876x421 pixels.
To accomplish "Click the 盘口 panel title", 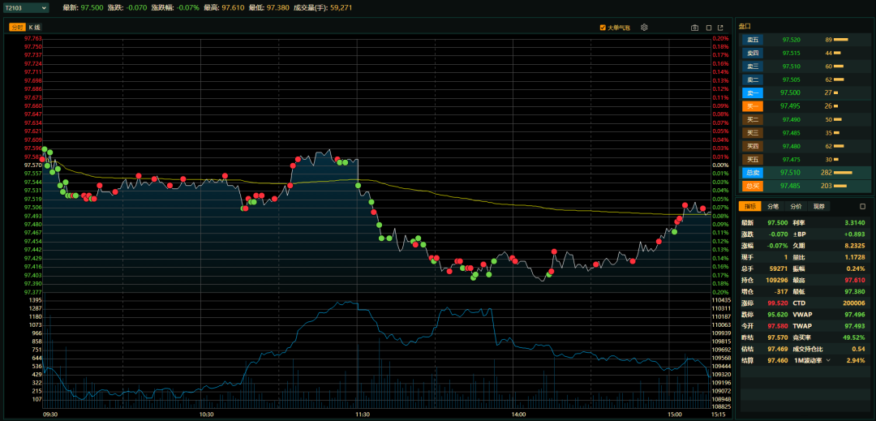I will pos(745,26).
